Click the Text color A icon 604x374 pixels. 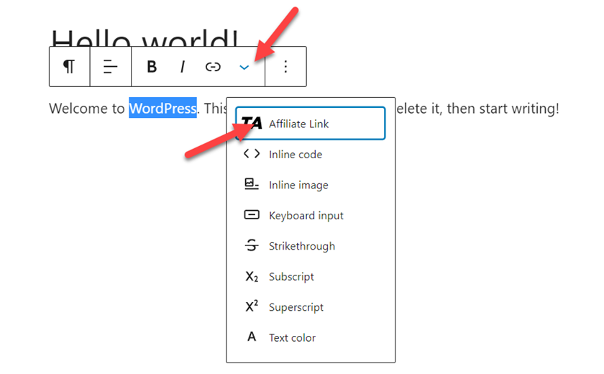(x=252, y=337)
